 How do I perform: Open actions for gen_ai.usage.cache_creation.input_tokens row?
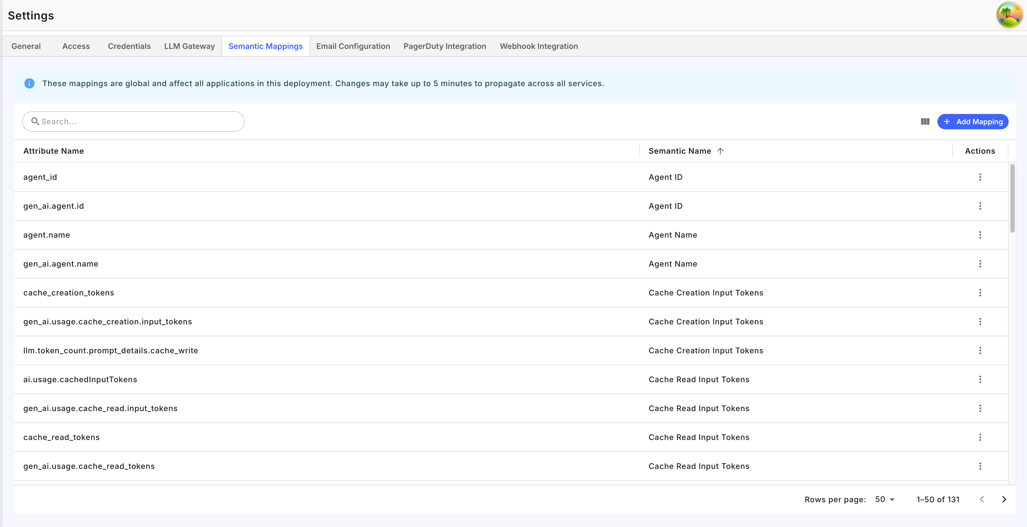click(980, 322)
